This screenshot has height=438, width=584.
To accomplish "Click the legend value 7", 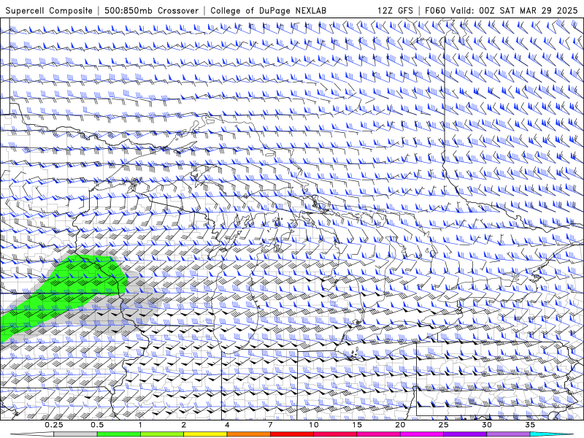I will pyautogui.click(x=270, y=425).
